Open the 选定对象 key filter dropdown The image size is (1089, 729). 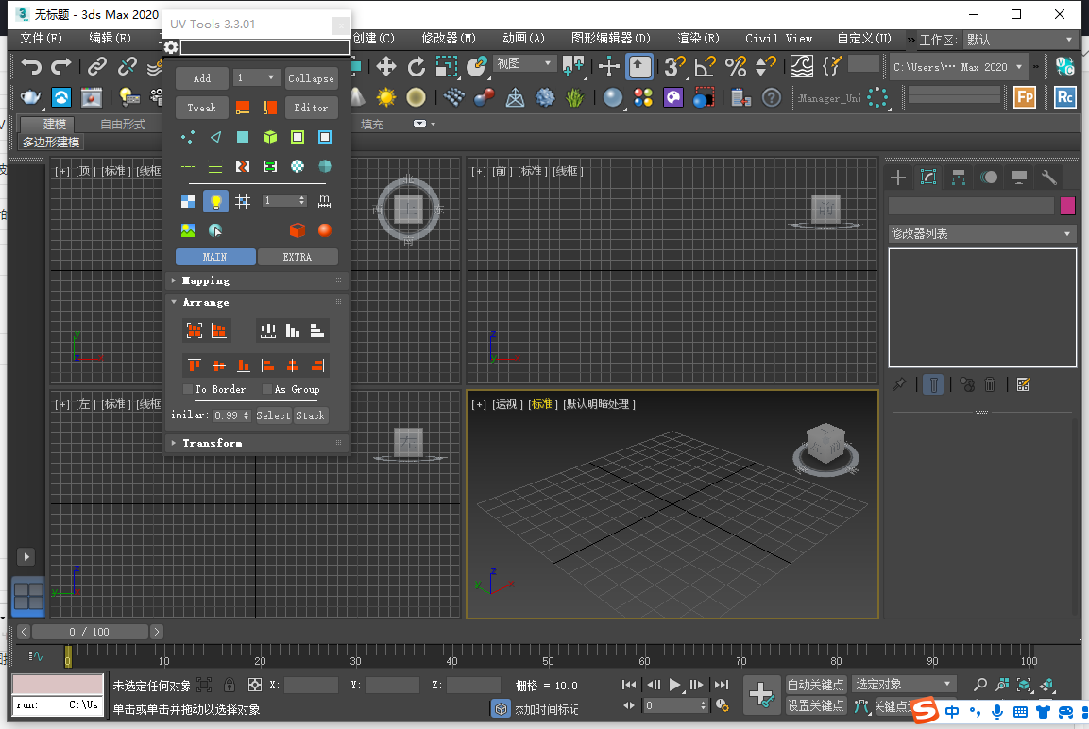[904, 685]
